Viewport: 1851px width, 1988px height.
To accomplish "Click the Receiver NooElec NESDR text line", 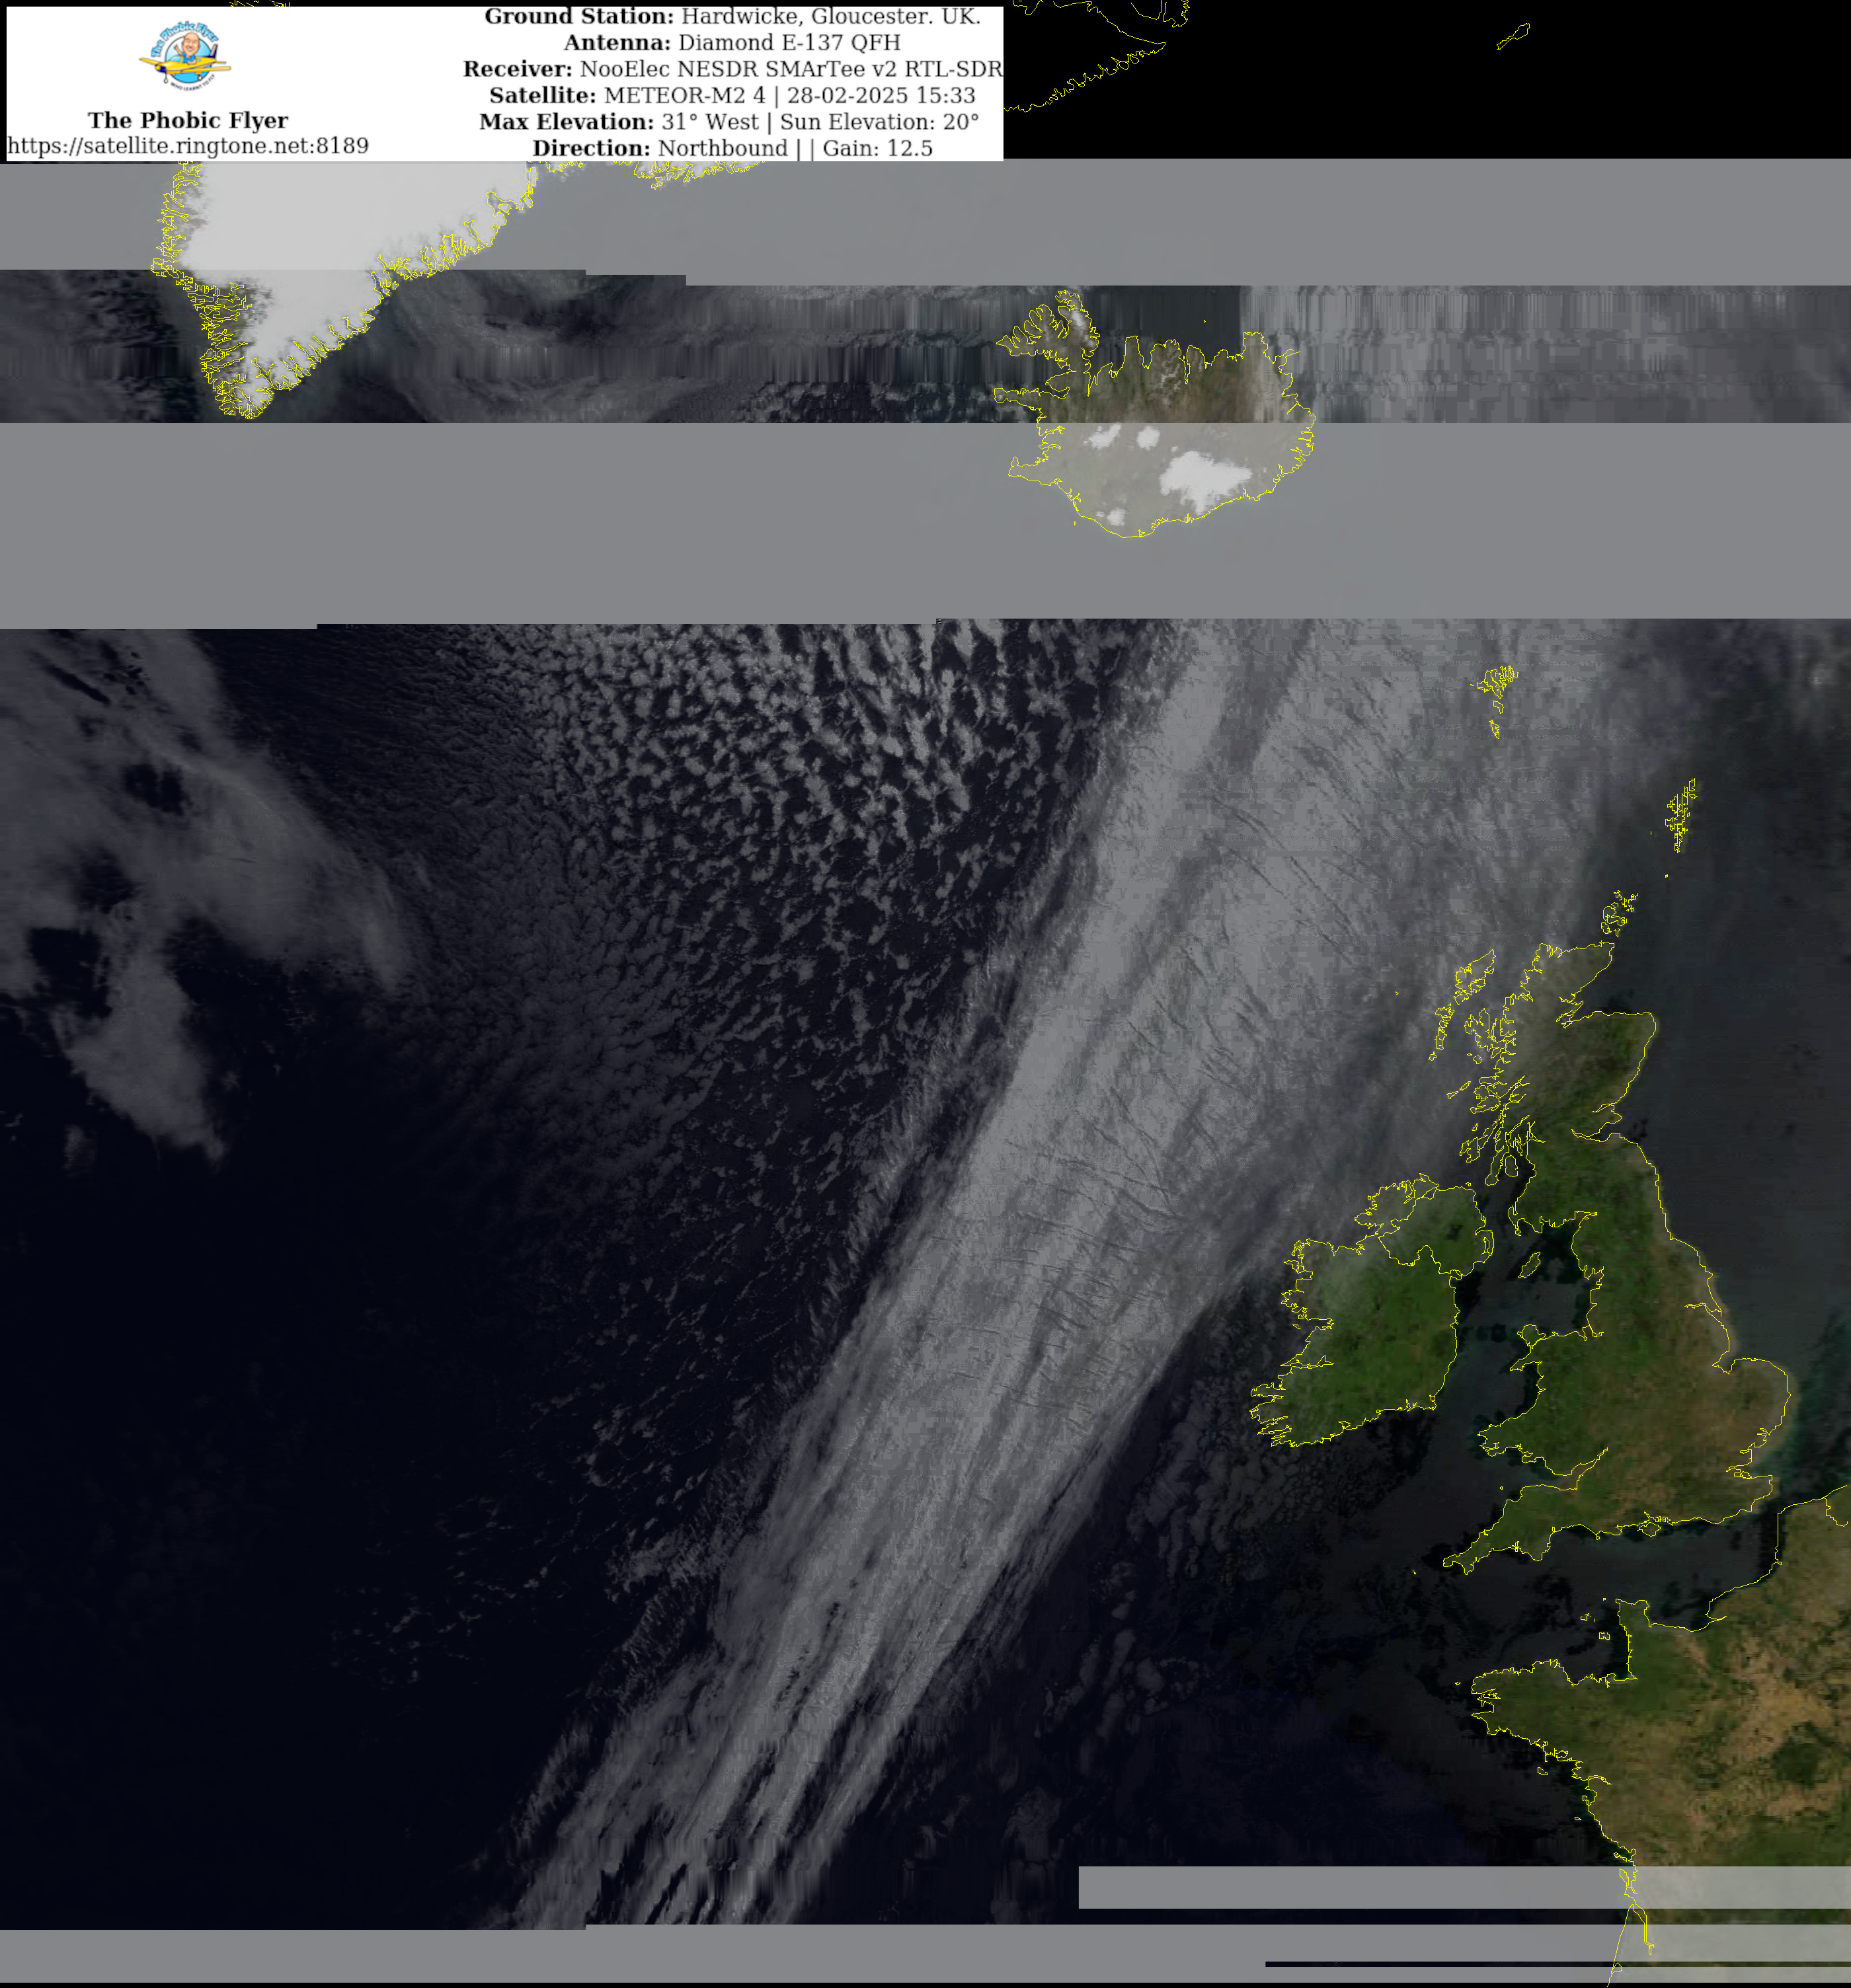I will (732, 69).
